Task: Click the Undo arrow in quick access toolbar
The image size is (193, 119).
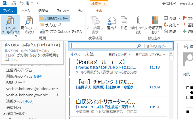Action: [x=22, y=3]
